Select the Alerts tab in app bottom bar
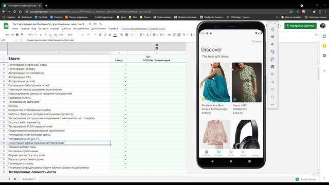The image size is (329, 185). [x=243, y=153]
